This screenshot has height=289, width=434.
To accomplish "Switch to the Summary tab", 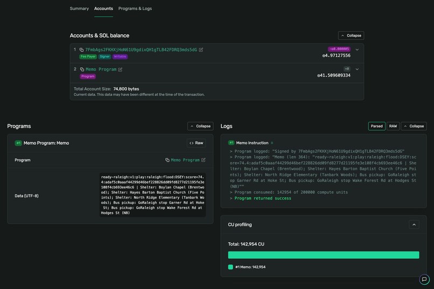I will point(79,9).
